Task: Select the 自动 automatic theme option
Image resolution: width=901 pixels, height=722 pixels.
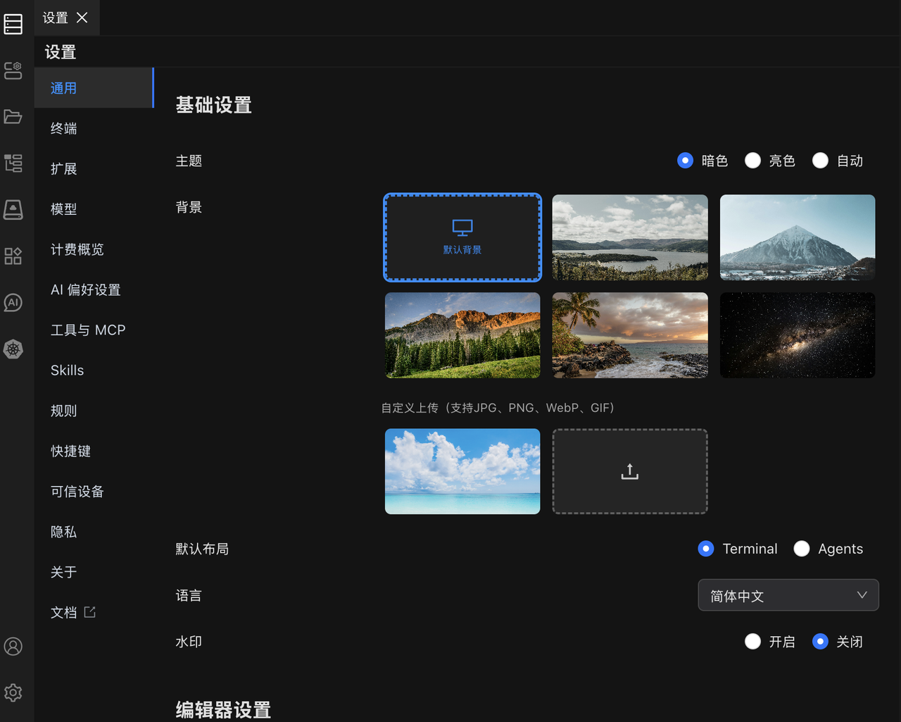Action: (x=820, y=161)
